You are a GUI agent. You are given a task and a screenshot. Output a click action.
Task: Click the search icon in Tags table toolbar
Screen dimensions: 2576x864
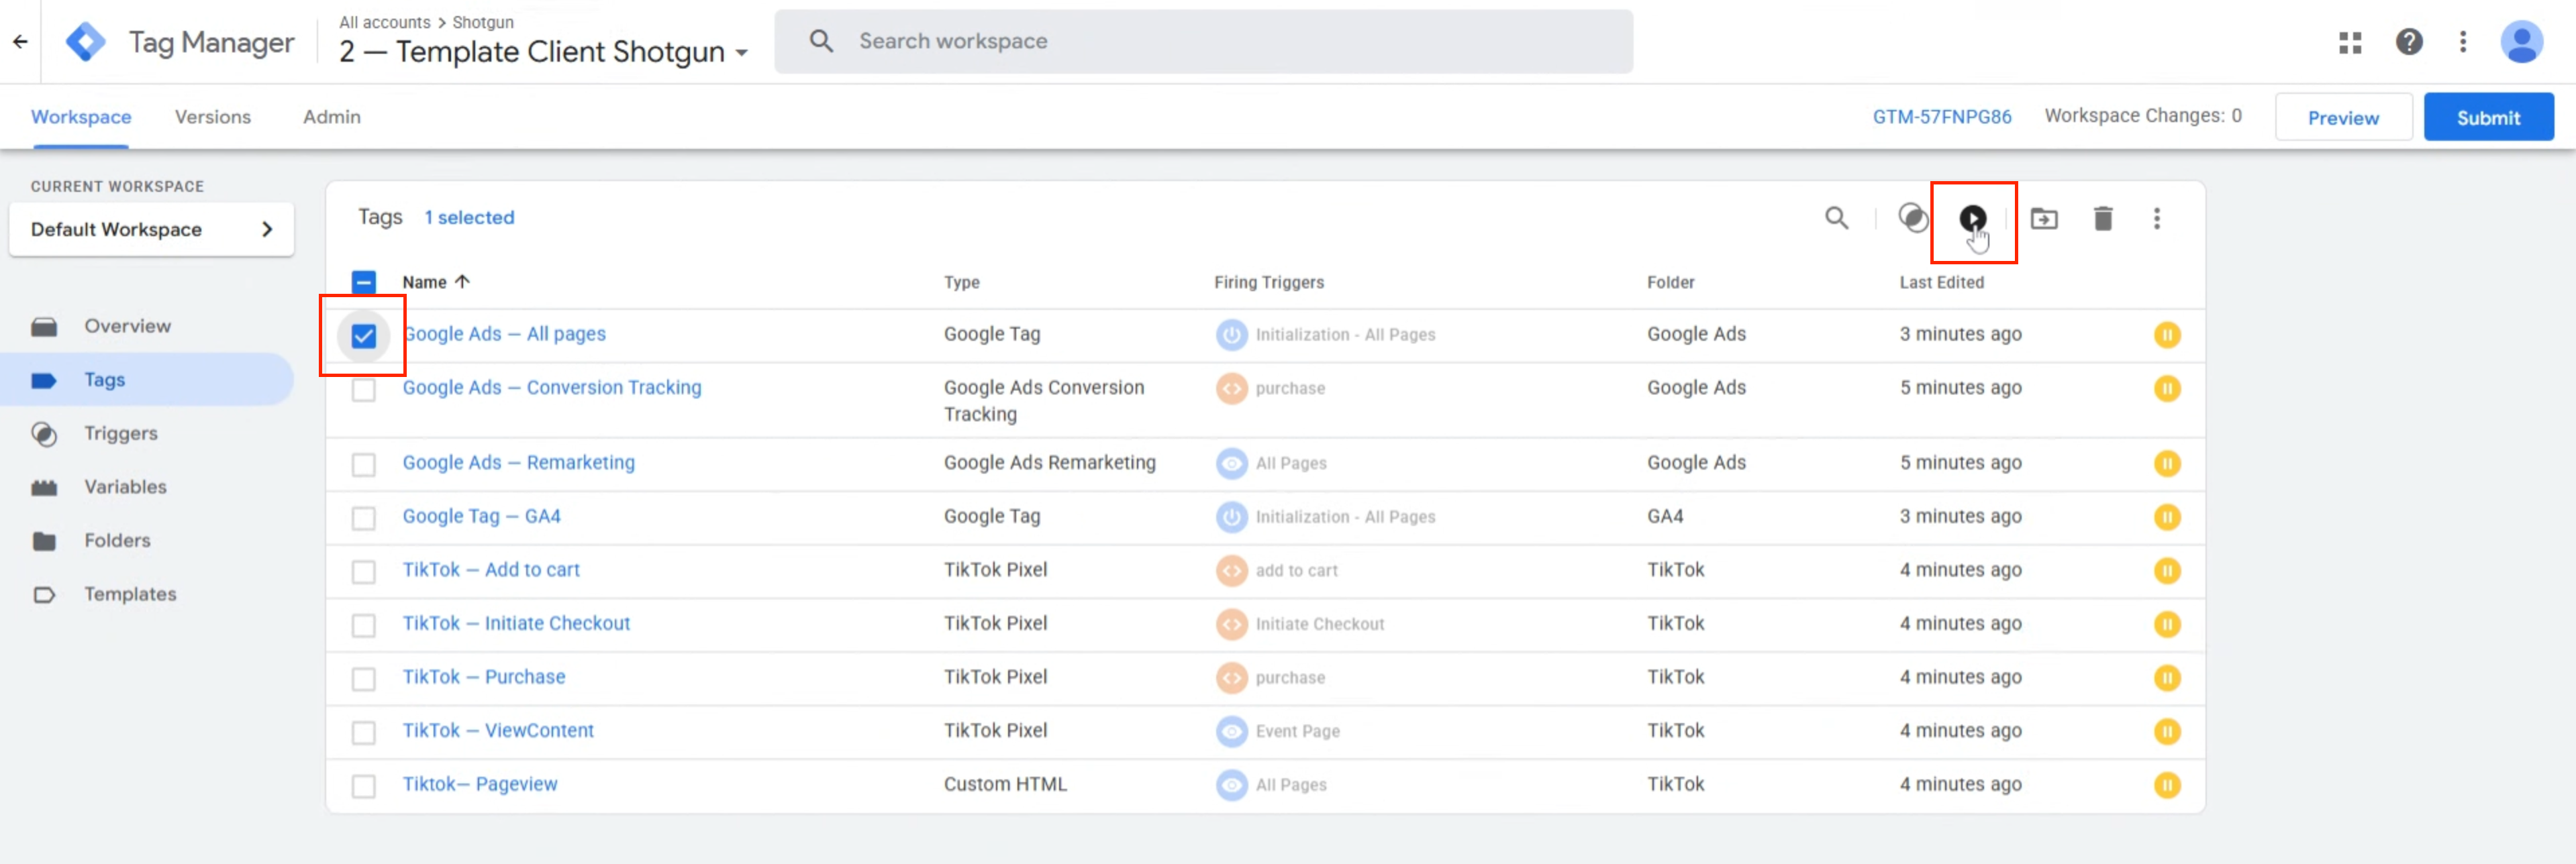point(1836,218)
